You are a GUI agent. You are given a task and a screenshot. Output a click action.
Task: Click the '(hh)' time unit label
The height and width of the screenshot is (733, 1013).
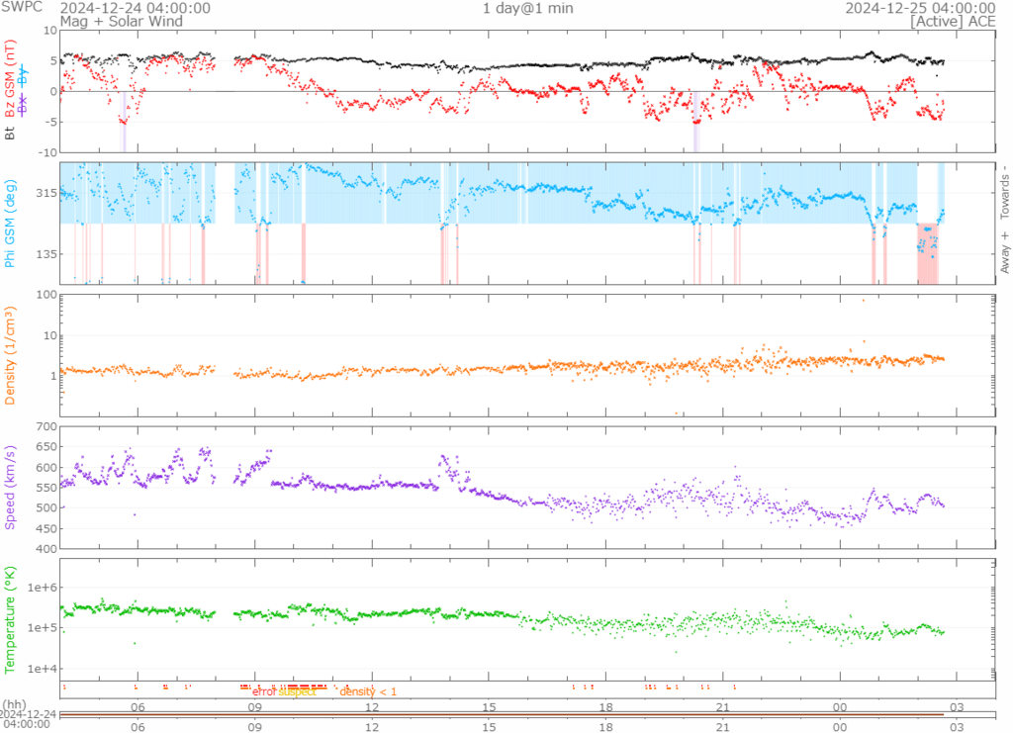pyautogui.click(x=15, y=704)
